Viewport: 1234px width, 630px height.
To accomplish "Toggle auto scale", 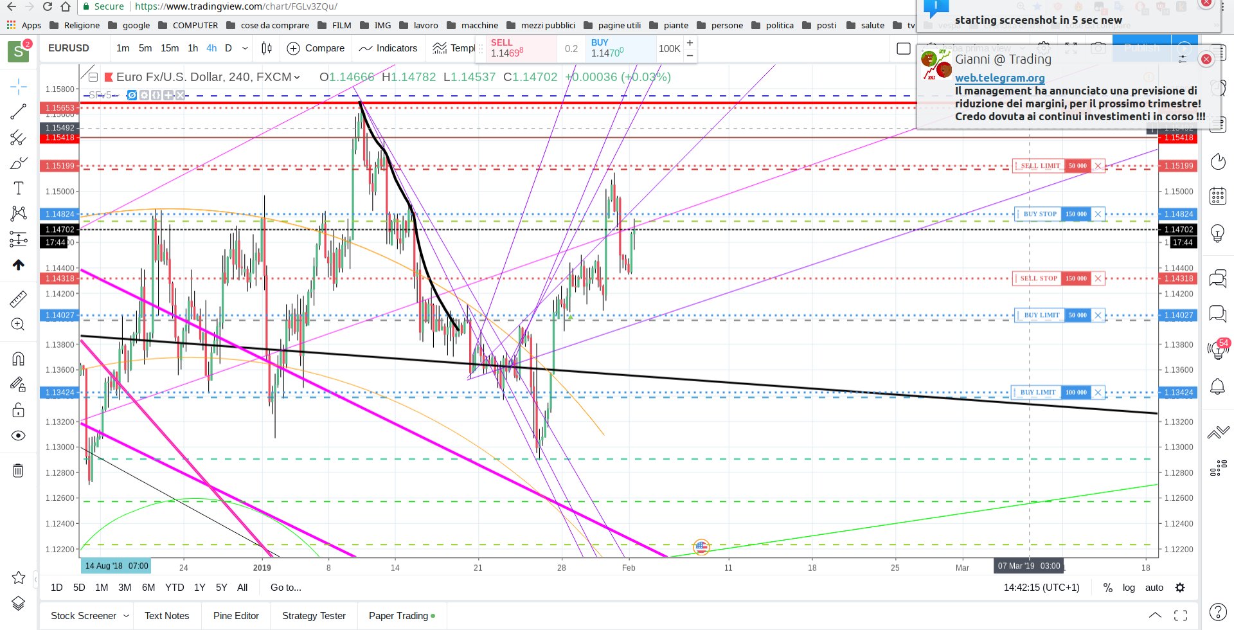I will point(1154,588).
